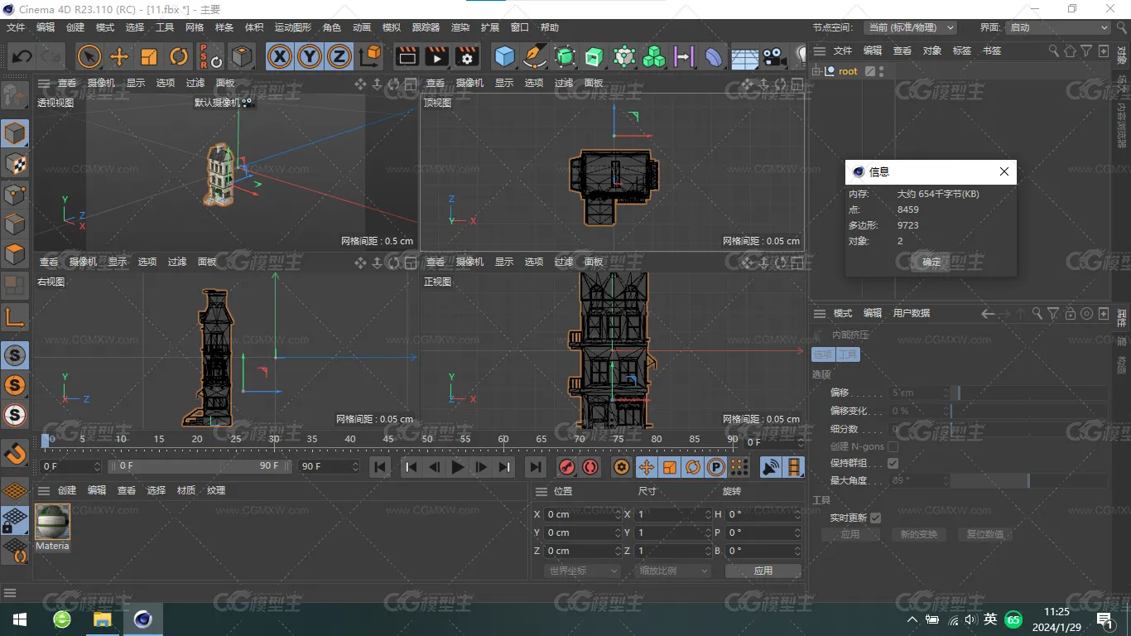Open the 文件 menu in the main menu bar

pos(16,27)
